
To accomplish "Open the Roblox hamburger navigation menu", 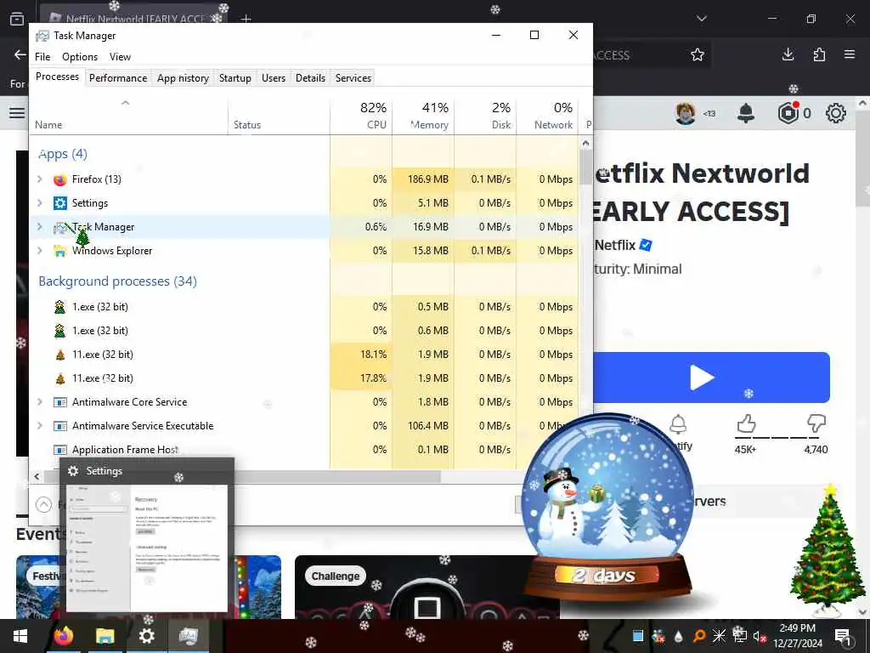I will 17,113.
